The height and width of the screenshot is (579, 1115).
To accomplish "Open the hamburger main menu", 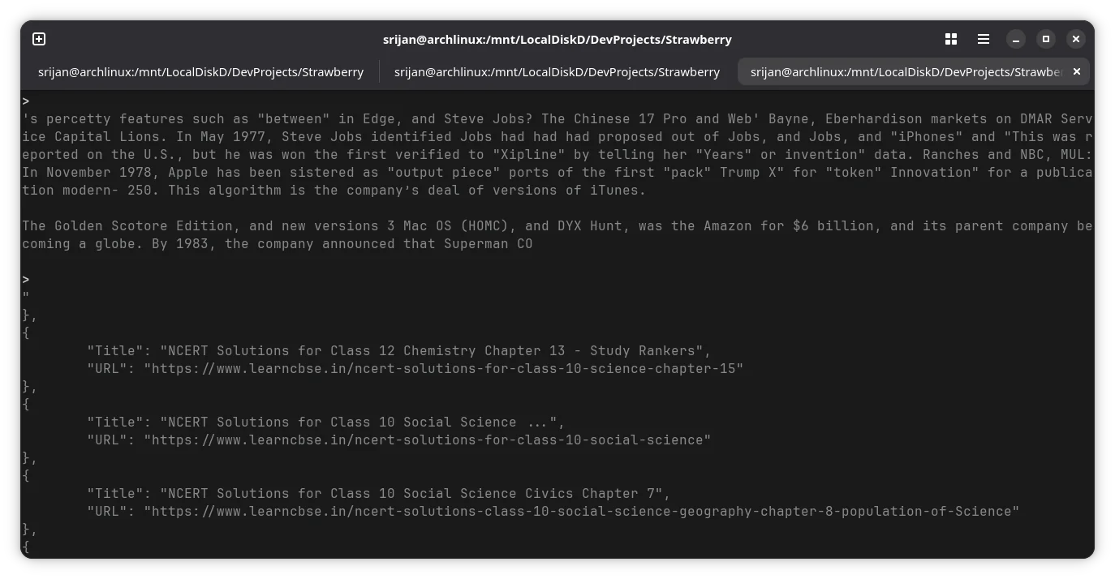I will [983, 39].
